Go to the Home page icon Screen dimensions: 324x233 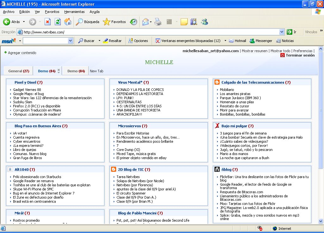pyautogui.click(x=68, y=22)
